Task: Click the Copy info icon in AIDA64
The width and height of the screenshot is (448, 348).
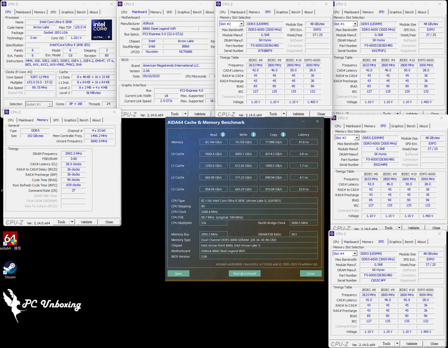Action: coord(283,134)
